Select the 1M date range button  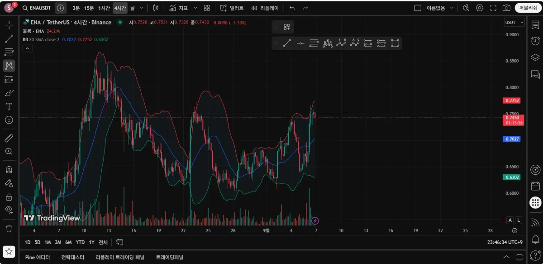tap(48, 242)
